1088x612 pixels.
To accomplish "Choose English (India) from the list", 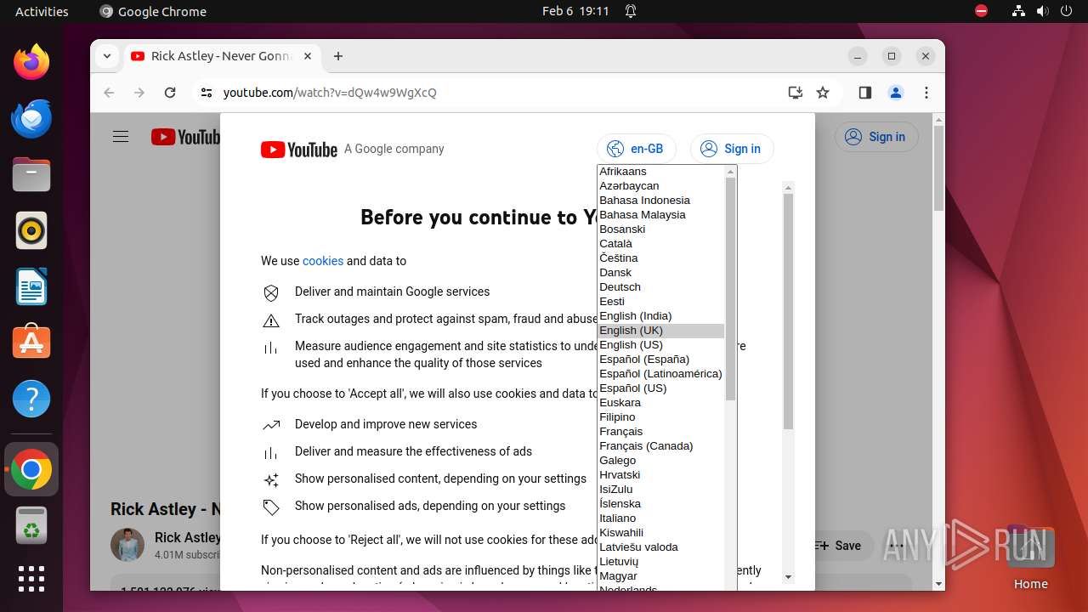I will click(661, 316).
